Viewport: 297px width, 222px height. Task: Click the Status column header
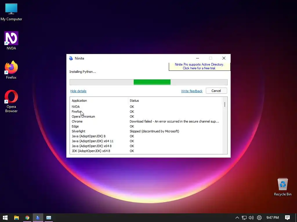coord(175,101)
